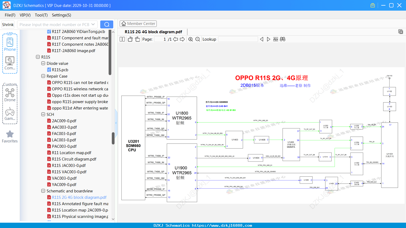Find next lookup result triangle
The image size is (406, 228).
pos(268,39)
